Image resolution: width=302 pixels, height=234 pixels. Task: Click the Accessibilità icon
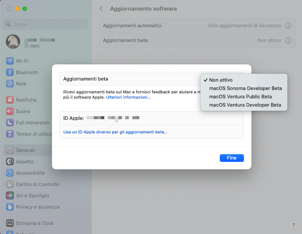[10, 173]
